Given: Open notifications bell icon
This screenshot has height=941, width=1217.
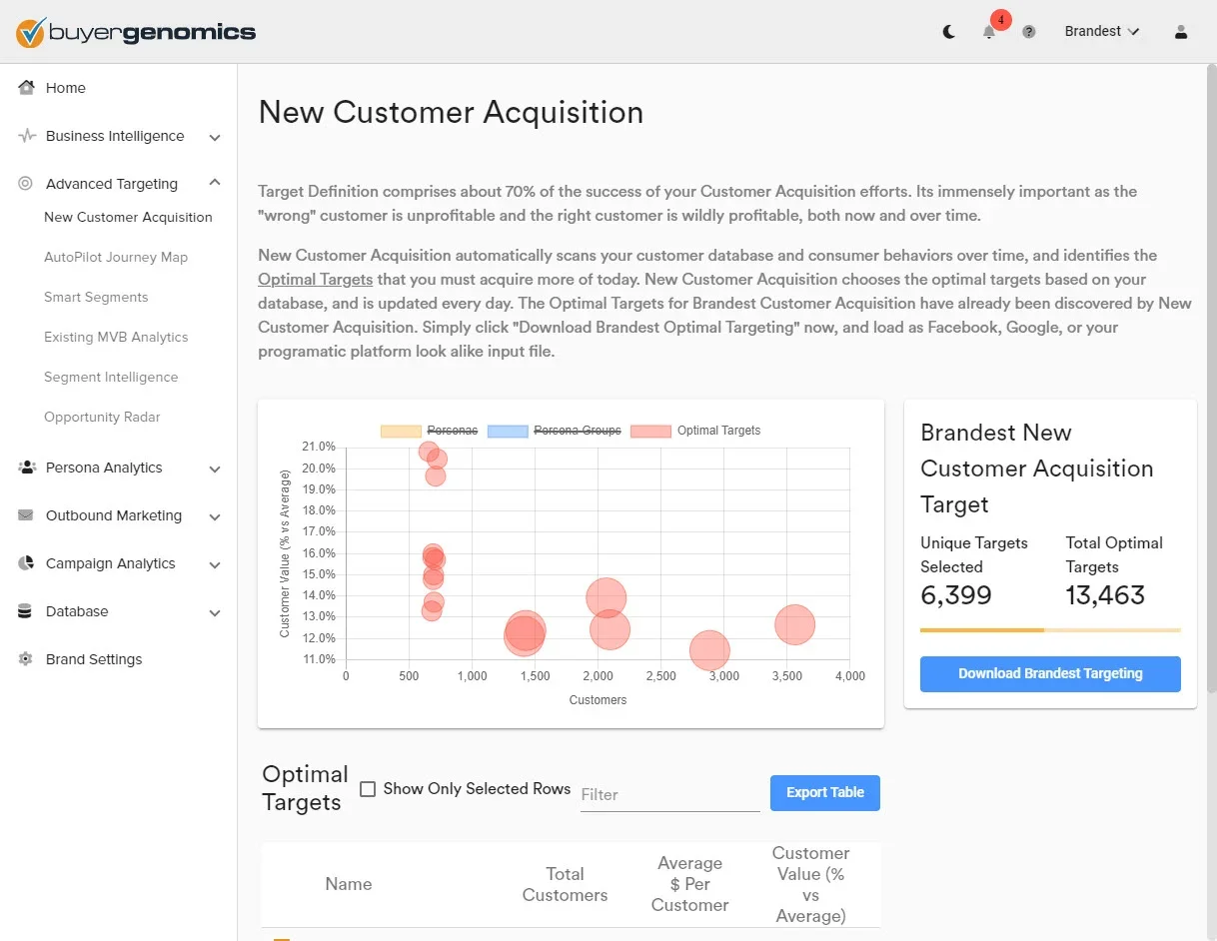Looking at the screenshot, I should (988, 32).
